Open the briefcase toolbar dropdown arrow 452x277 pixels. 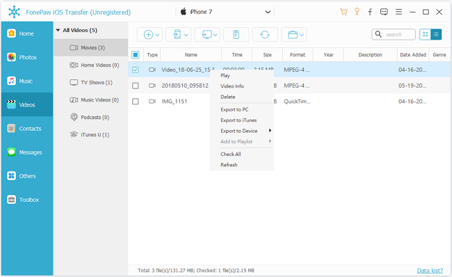[x=302, y=35]
